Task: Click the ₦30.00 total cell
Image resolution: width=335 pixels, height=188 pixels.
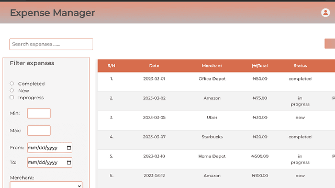Action: click(260, 118)
